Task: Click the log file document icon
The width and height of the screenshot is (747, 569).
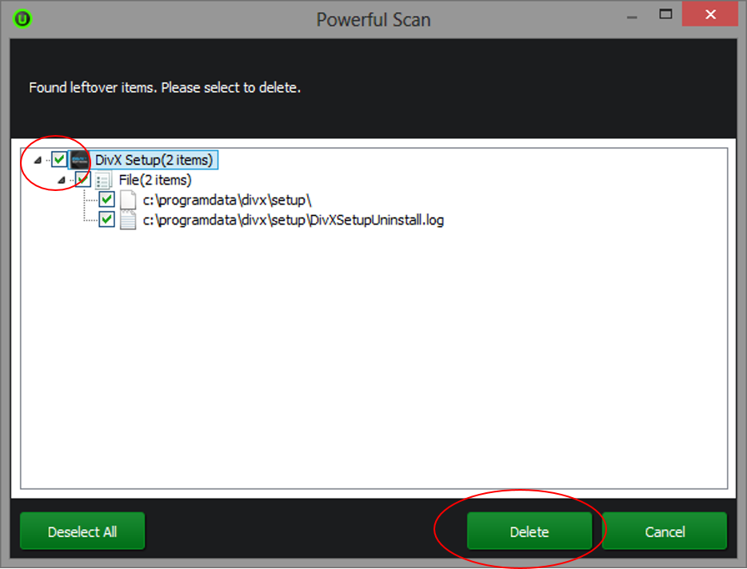Action: [x=128, y=220]
